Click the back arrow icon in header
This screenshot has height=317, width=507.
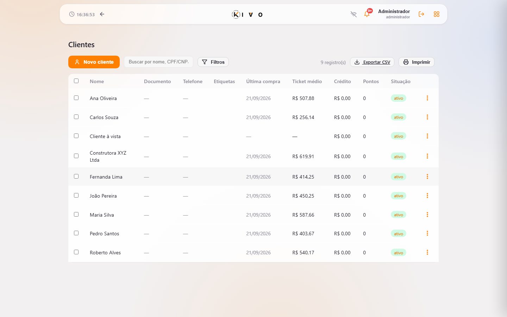102,14
